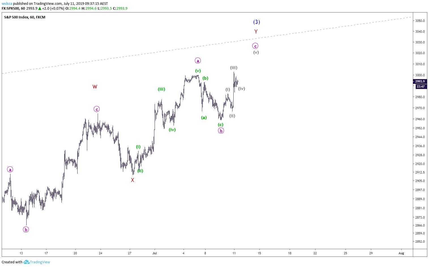Click the H:2994.6 high value
Screen dimensions: 429x267
(x=89, y=9)
